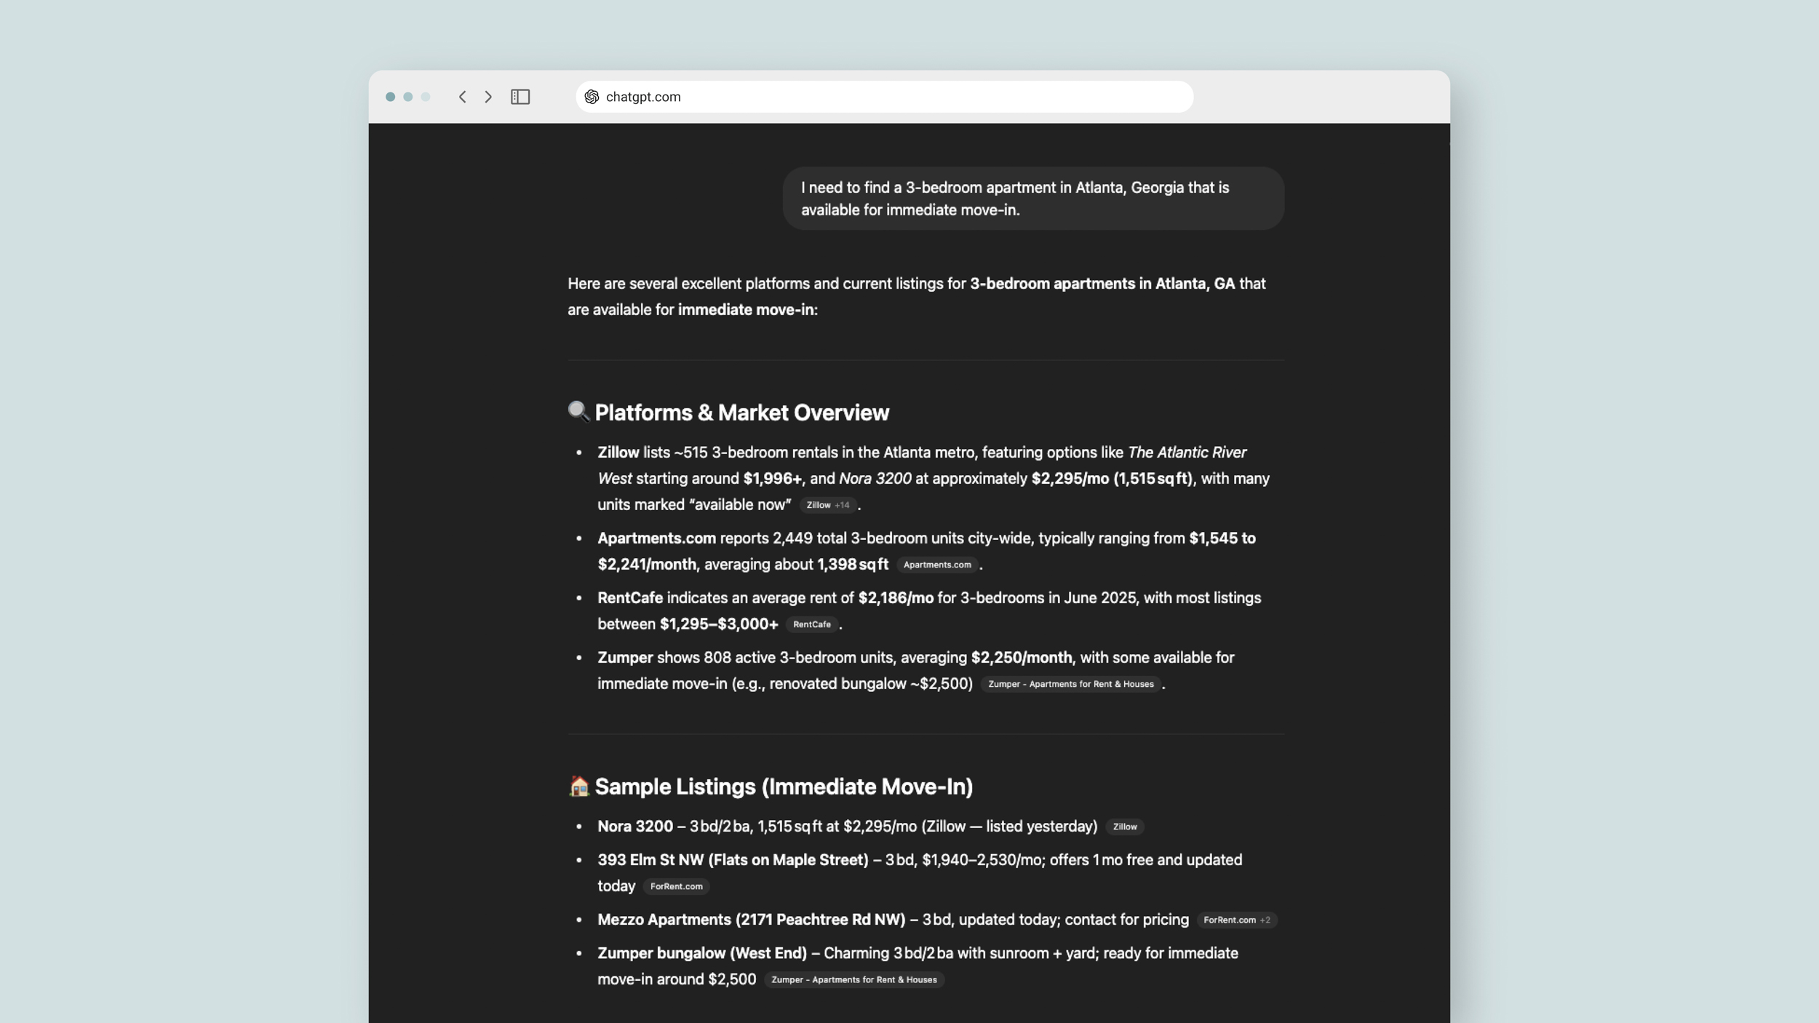Open the RentCafe citation chip
The width and height of the screenshot is (1819, 1023).
pos(812,624)
